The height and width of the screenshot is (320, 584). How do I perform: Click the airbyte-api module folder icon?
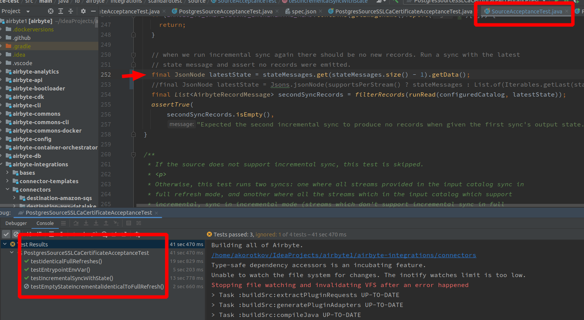point(8,80)
